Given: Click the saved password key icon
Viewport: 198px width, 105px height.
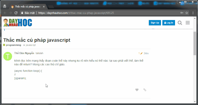Looking at the screenshot, I should point(182,13).
